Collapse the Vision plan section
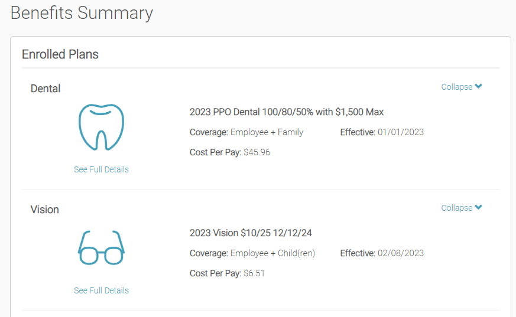 click(462, 208)
